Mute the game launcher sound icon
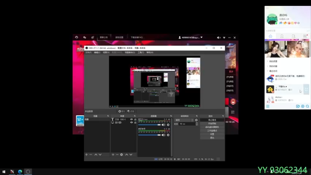The width and height of the screenshot is (311, 175). [x=219, y=37]
